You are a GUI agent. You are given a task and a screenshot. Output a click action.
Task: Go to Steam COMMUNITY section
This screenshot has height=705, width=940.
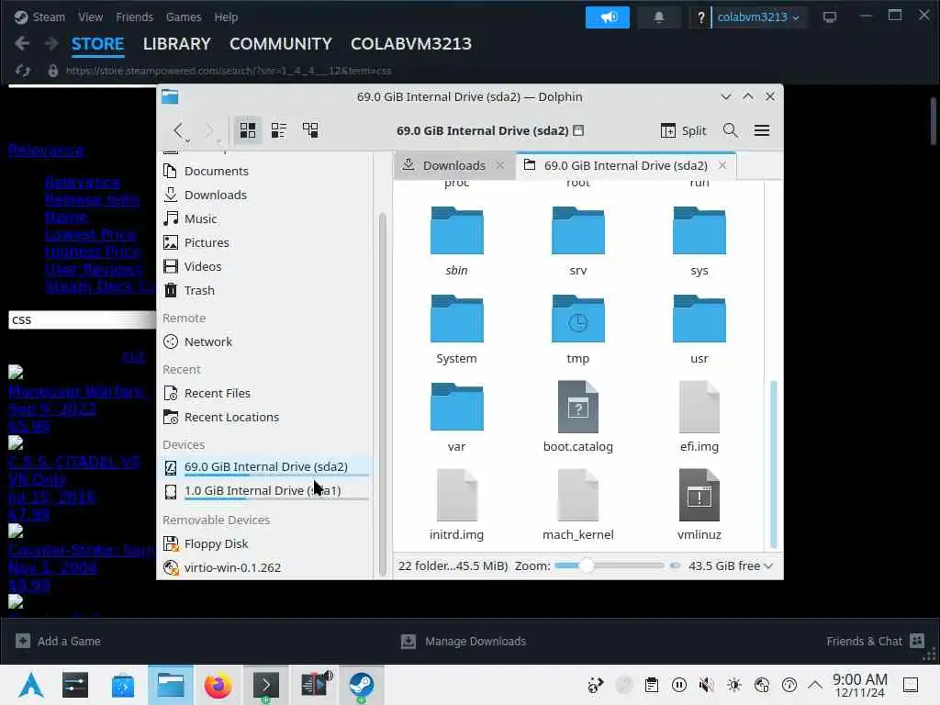pyautogui.click(x=281, y=44)
